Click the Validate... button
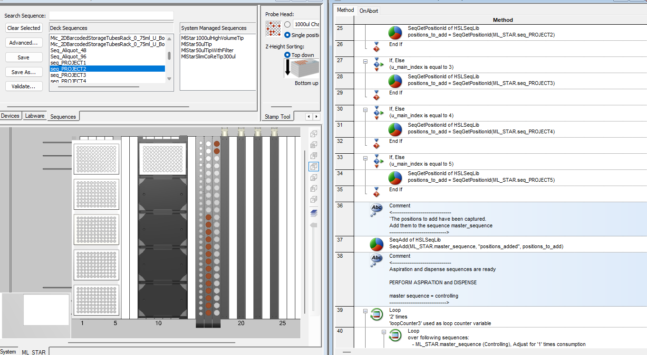This screenshot has width=647, height=355. click(24, 86)
